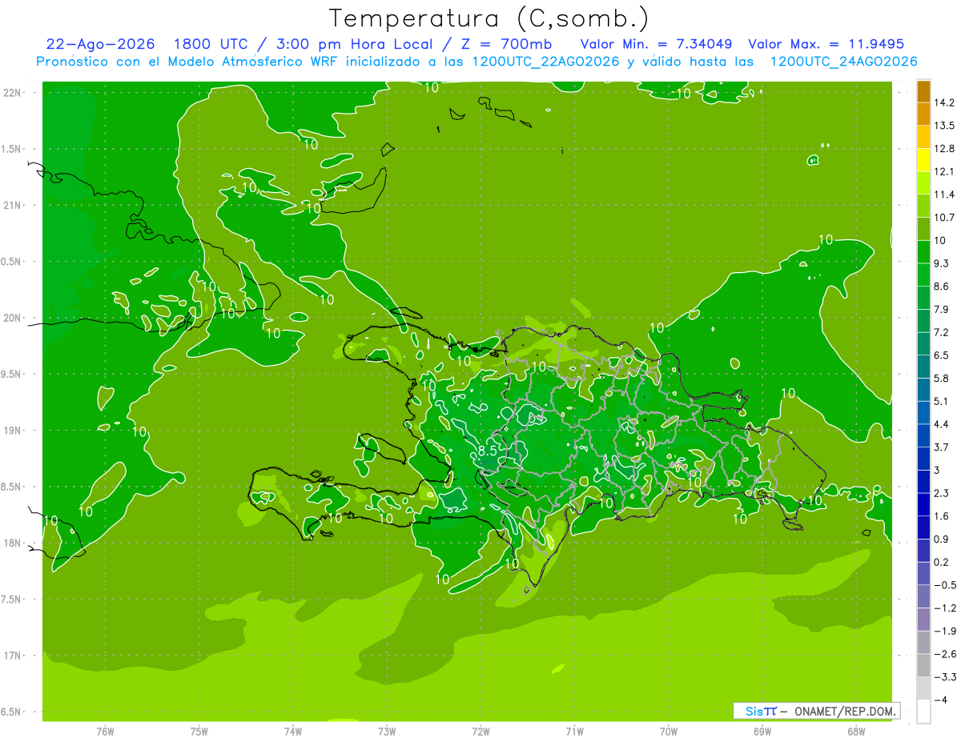Click the "74W" longitude axis label
The width and height of the screenshot is (961, 742).
click(293, 731)
